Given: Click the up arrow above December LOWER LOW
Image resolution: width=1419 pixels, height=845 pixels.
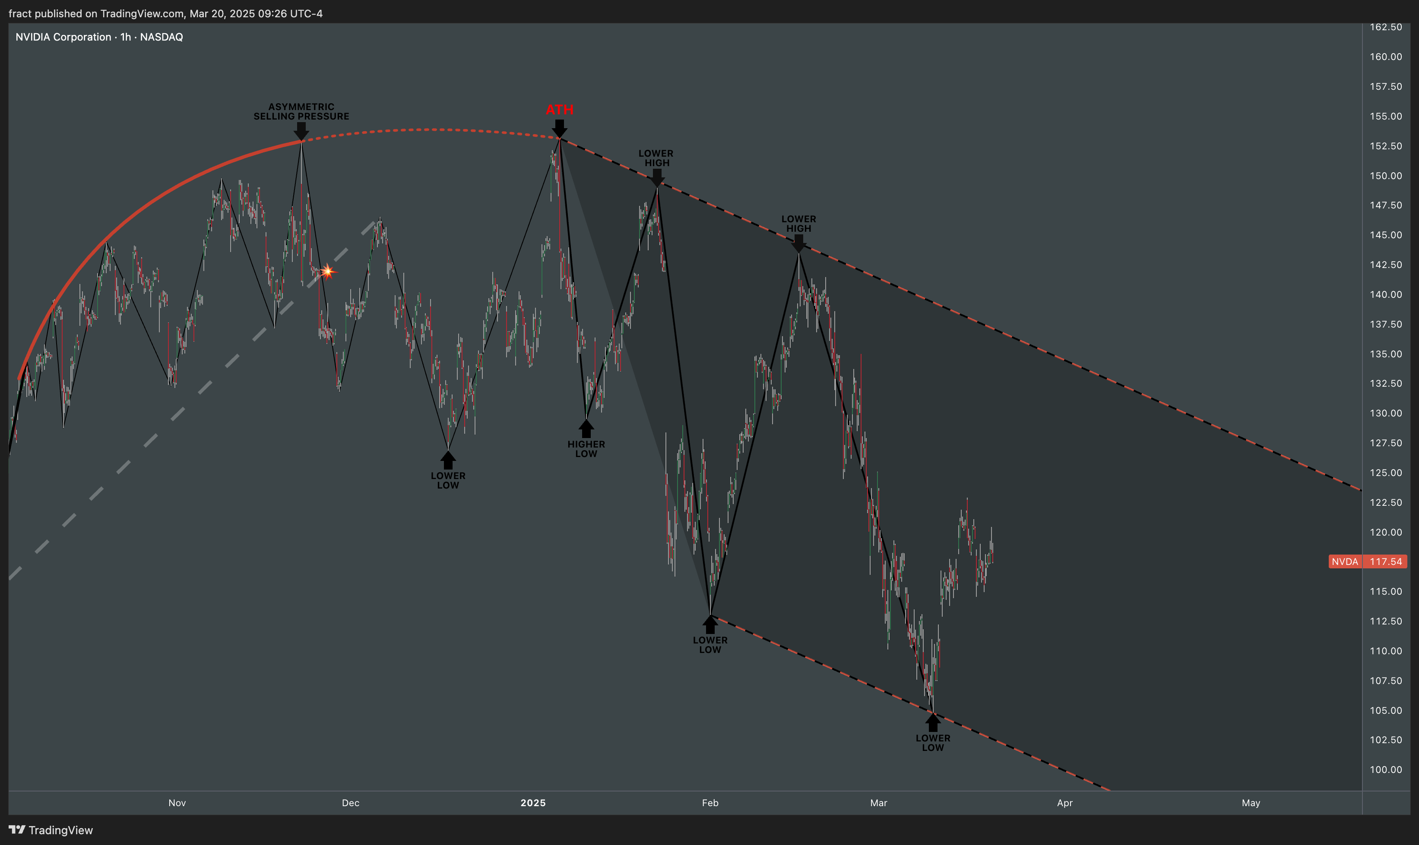Looking at the screenshot, I should click(x=448, y=460).
